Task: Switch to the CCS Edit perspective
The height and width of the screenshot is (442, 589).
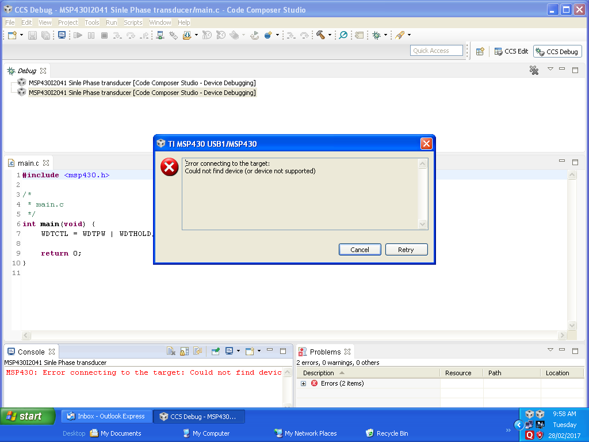Action: click(x=511, y=51)
